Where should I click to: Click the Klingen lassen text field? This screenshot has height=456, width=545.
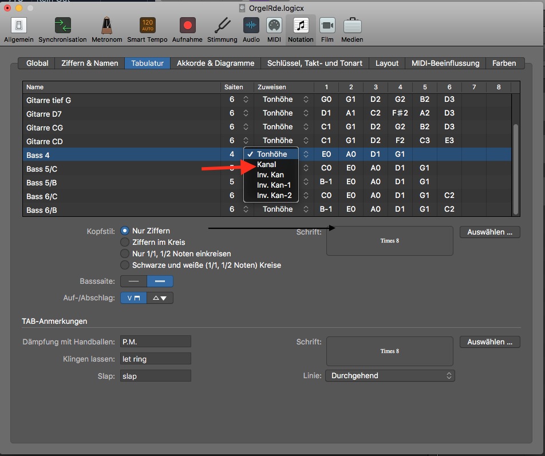click(156, 359)
